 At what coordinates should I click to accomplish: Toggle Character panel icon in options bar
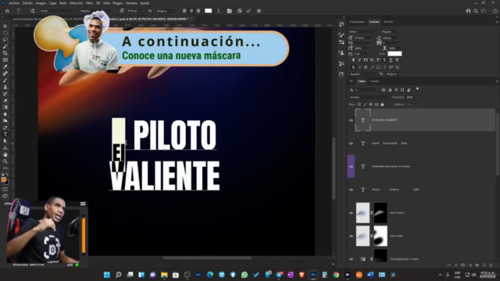(x=229, y=11)
